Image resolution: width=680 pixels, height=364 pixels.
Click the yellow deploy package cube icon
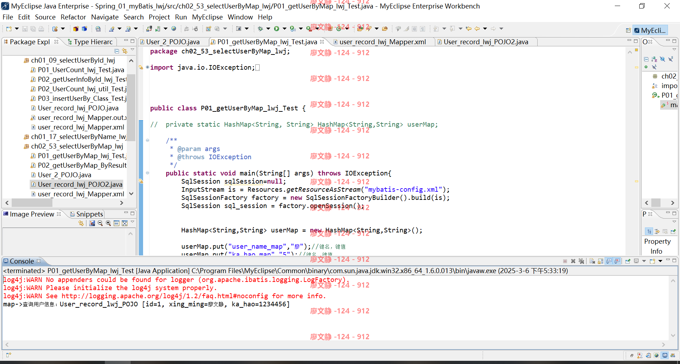coord(76,29)
